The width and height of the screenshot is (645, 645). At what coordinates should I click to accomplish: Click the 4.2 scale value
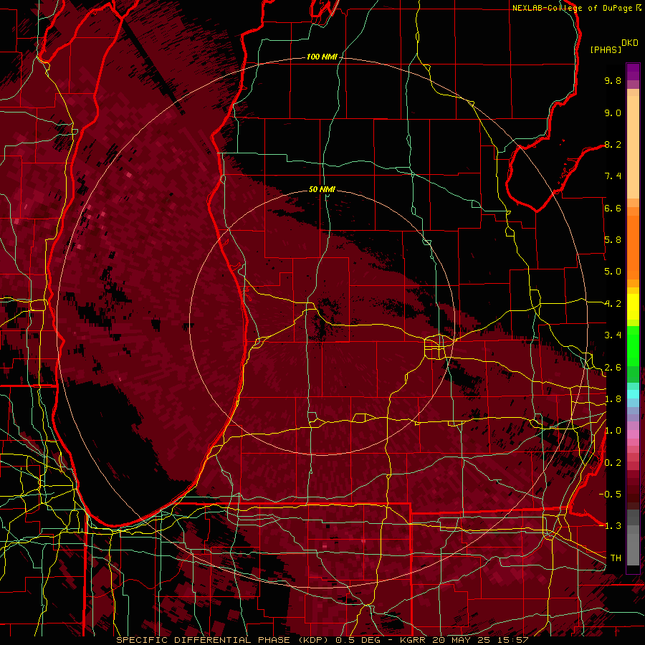(613, 304)
